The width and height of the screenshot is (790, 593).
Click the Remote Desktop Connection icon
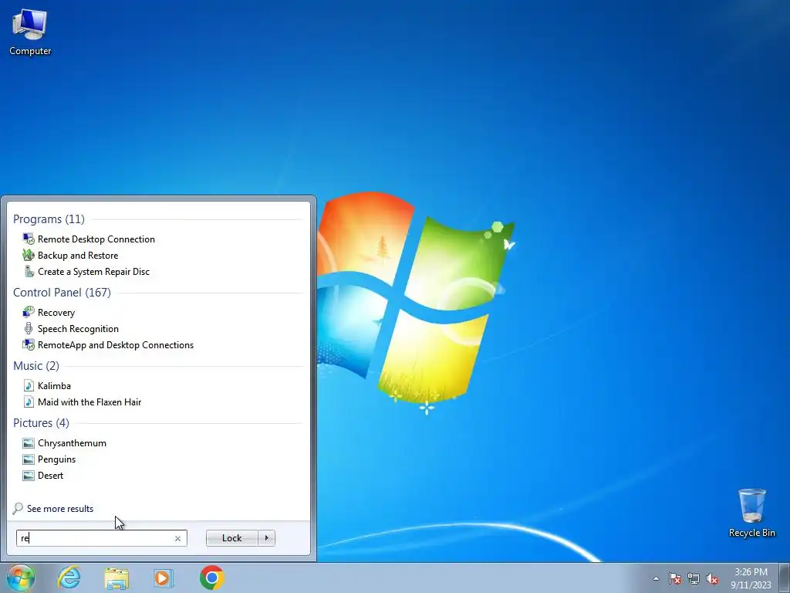[x=29, y=239]
